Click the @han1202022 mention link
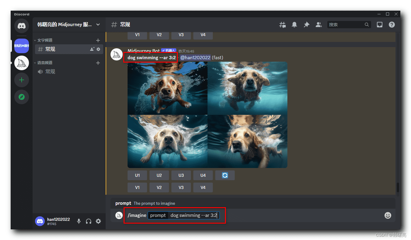The image size is (411, 240). pyautogui.click(x=195, y=57)
